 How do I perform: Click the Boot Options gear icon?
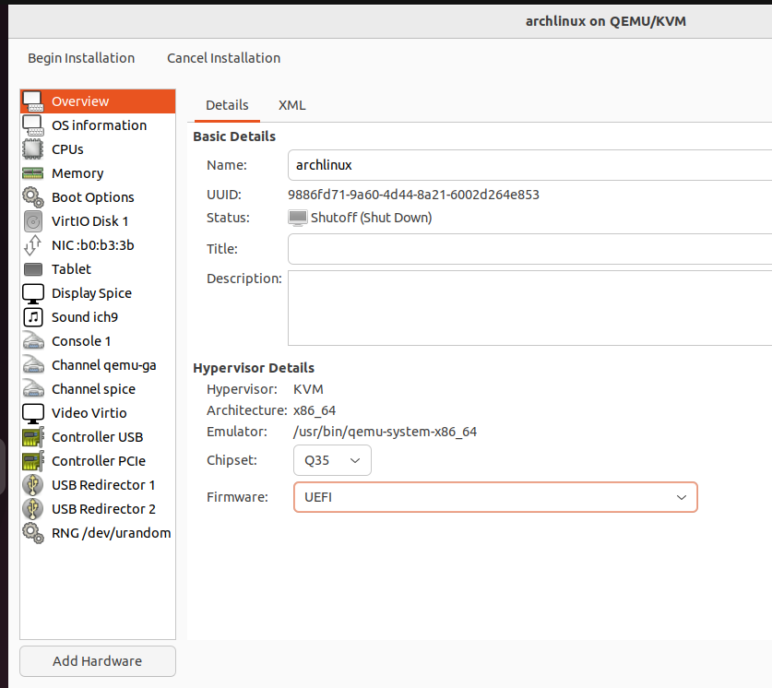[x=32, y=196]
